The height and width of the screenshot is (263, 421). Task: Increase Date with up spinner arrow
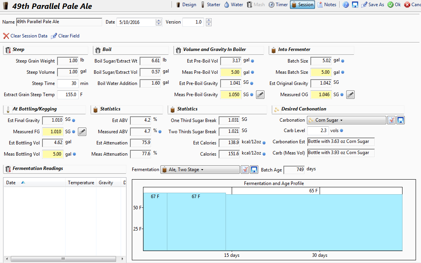(159, 20)
